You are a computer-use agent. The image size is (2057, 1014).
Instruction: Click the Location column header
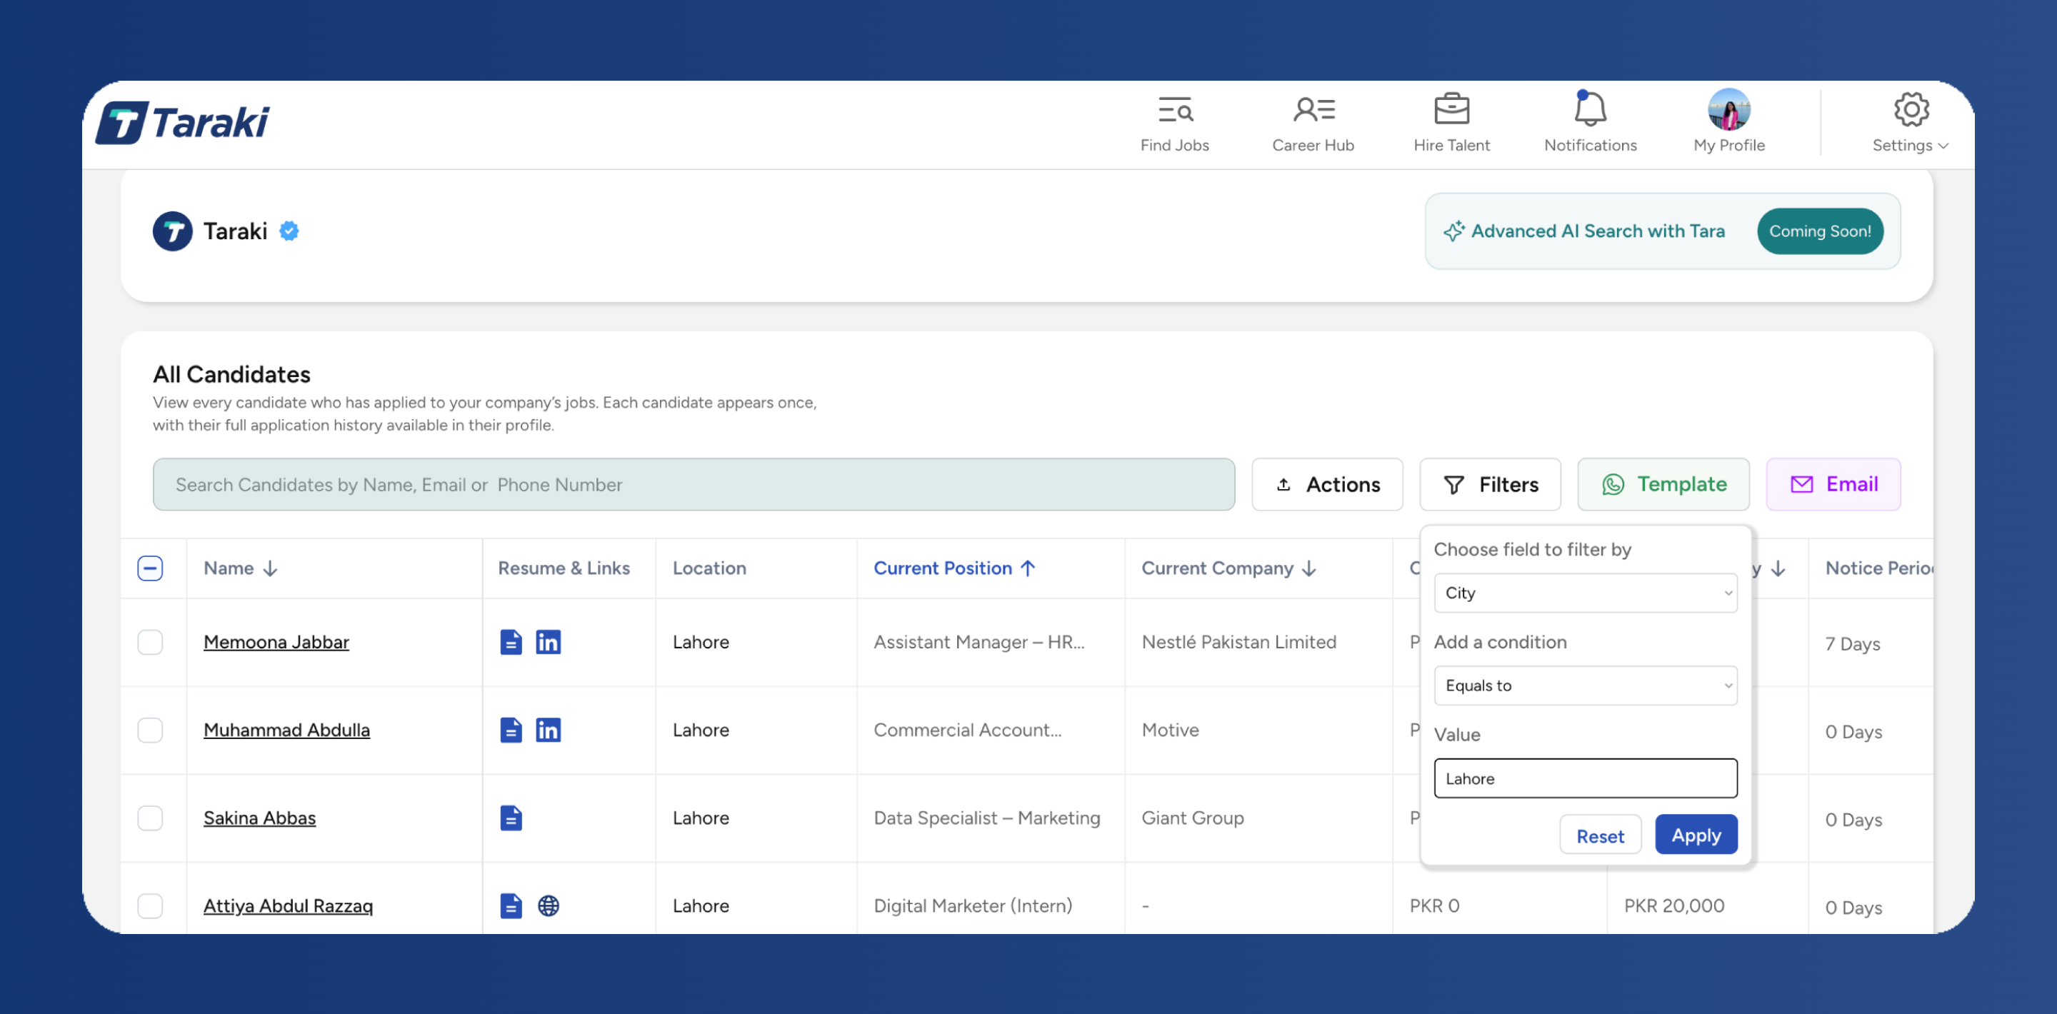pyautogui.click(x=709, y=568)
